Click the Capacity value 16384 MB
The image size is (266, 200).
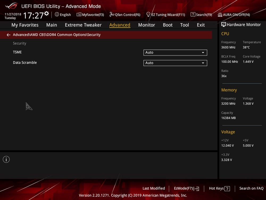228,118
